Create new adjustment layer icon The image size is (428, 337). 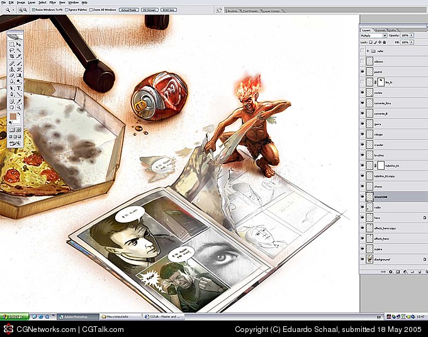pos(405,272)
